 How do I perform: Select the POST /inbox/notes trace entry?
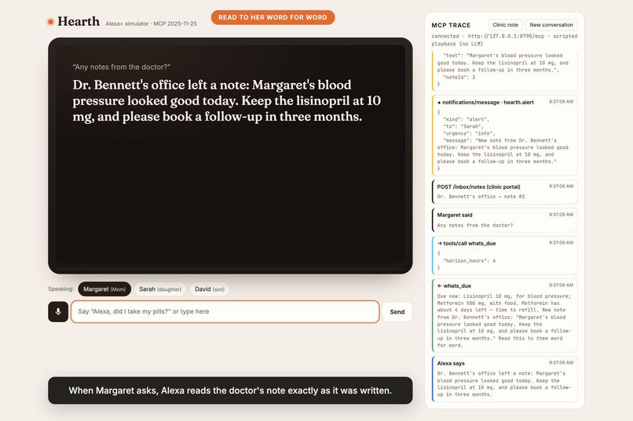(505, 192)
